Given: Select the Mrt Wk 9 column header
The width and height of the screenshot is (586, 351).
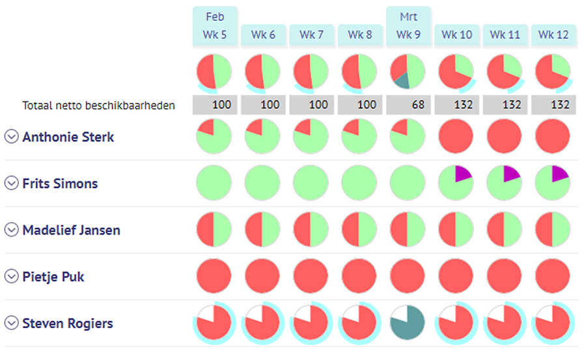Looking at the screenshot, I should pyautogui.click(x=408, y=27).
